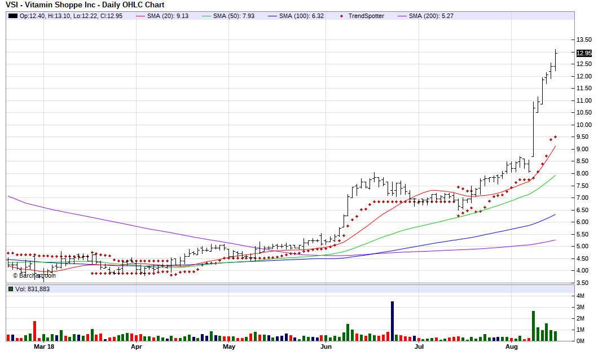Click the May date axis label
This screenshot has height=364, width=598.
229,347
